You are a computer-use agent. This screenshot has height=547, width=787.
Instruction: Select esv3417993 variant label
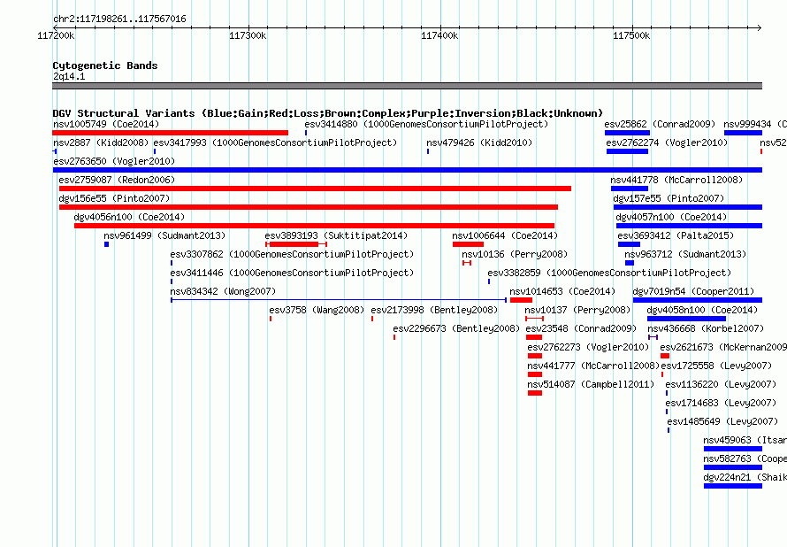275,143
